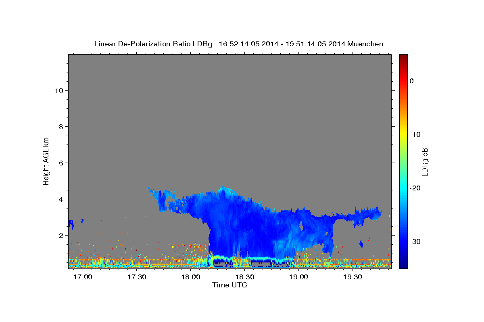
Task: Click the height tick label 2
Action: pos(60,235)
